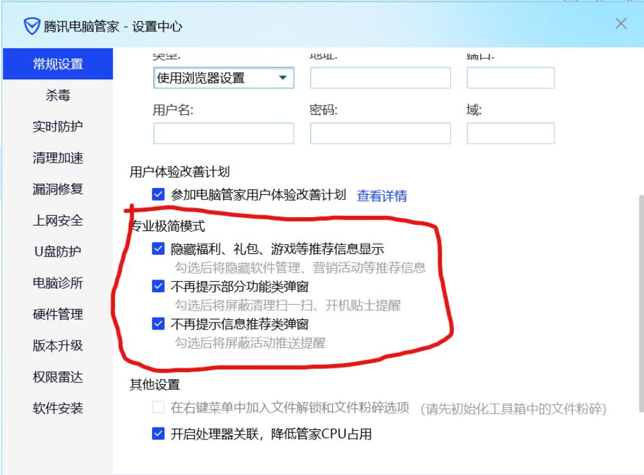Open 硬件管理 settings
Viewport: 644px width, 475px height.
(57, 314)
